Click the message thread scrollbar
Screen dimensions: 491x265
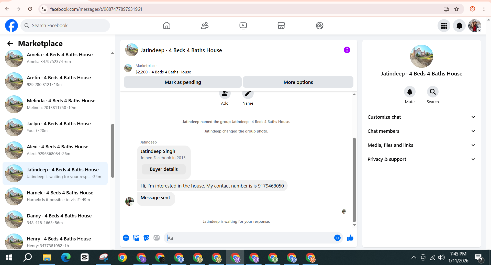pyautogui.click(x=354, y=180)
